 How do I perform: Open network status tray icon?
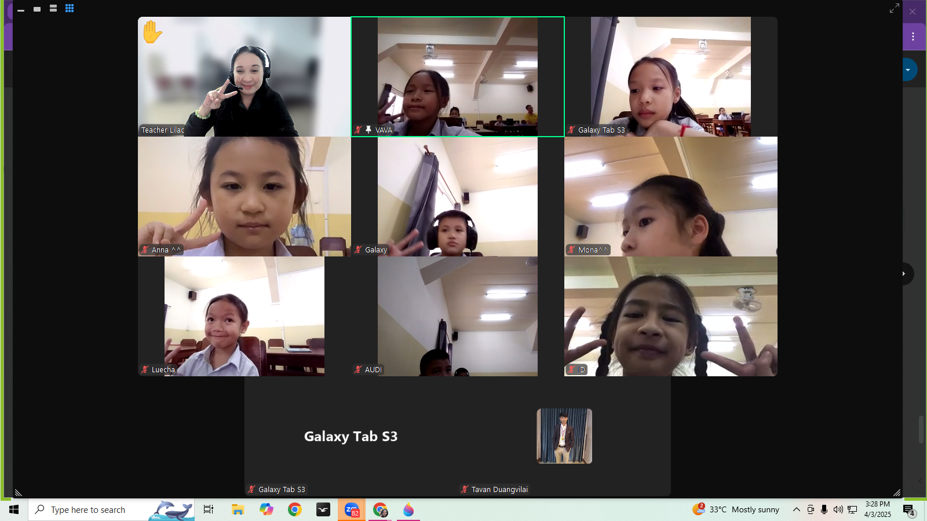coord(852,509)
